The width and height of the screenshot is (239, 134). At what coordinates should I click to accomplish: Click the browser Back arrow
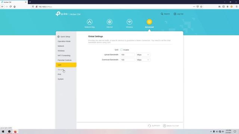(3, 7)
